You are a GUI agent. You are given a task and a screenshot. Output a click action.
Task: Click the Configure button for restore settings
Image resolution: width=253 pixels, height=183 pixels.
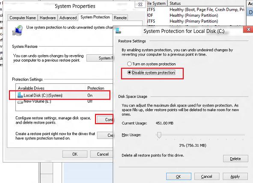(x=105, y=119)
